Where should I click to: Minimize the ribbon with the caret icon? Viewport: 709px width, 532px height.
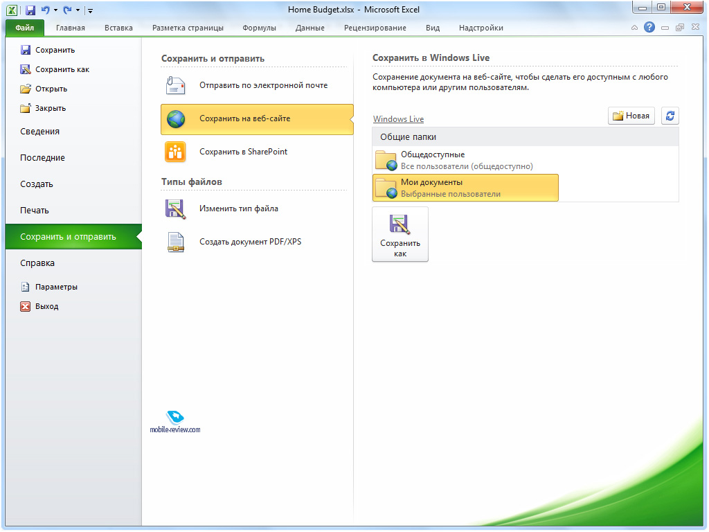tap(634, 28)
